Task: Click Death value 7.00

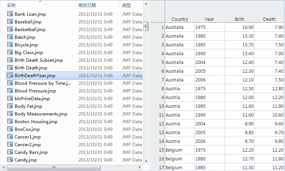Action: (279, 54)
